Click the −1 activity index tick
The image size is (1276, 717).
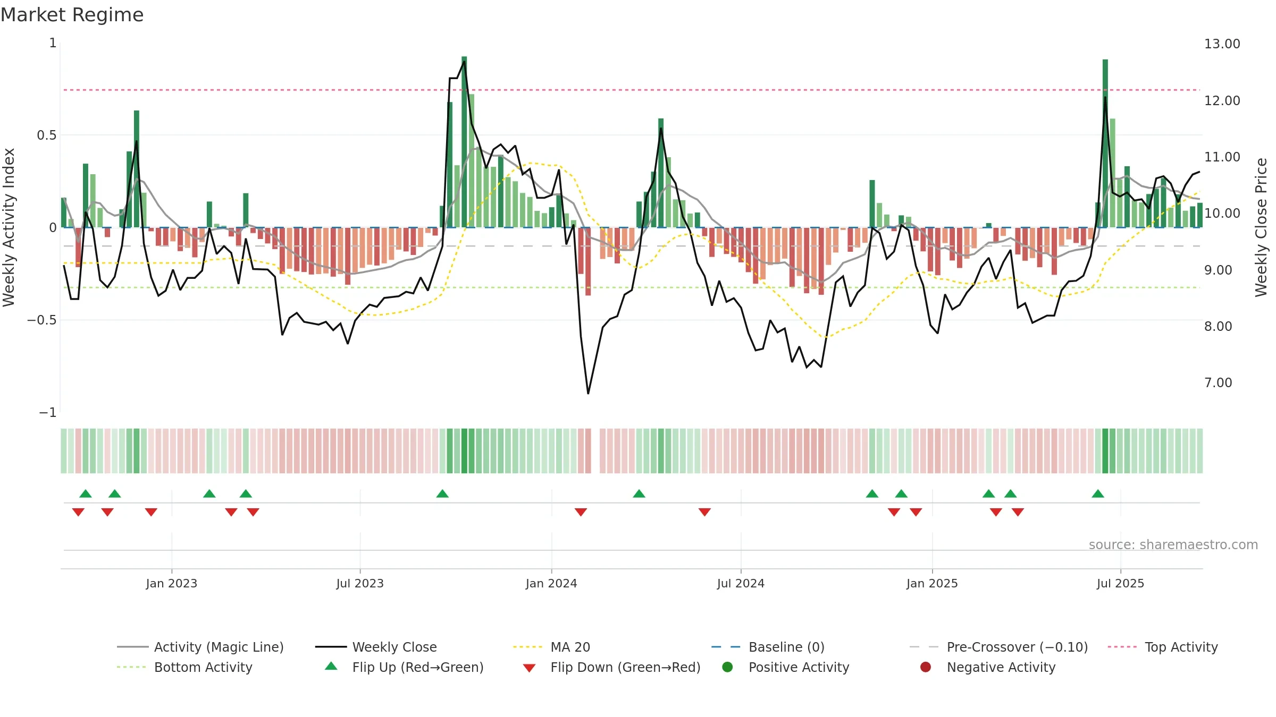coord(48,413)
